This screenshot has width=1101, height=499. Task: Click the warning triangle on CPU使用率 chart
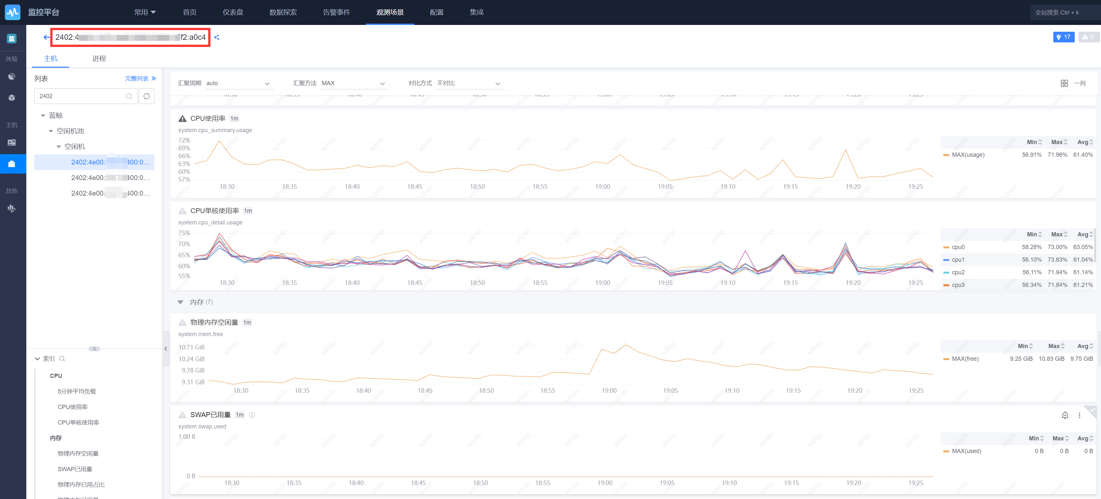pyautogui.click(x=183, y=119)
